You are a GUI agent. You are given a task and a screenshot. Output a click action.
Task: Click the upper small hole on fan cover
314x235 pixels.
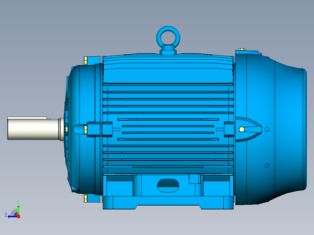pyautogui.click(x=267, y=129)
